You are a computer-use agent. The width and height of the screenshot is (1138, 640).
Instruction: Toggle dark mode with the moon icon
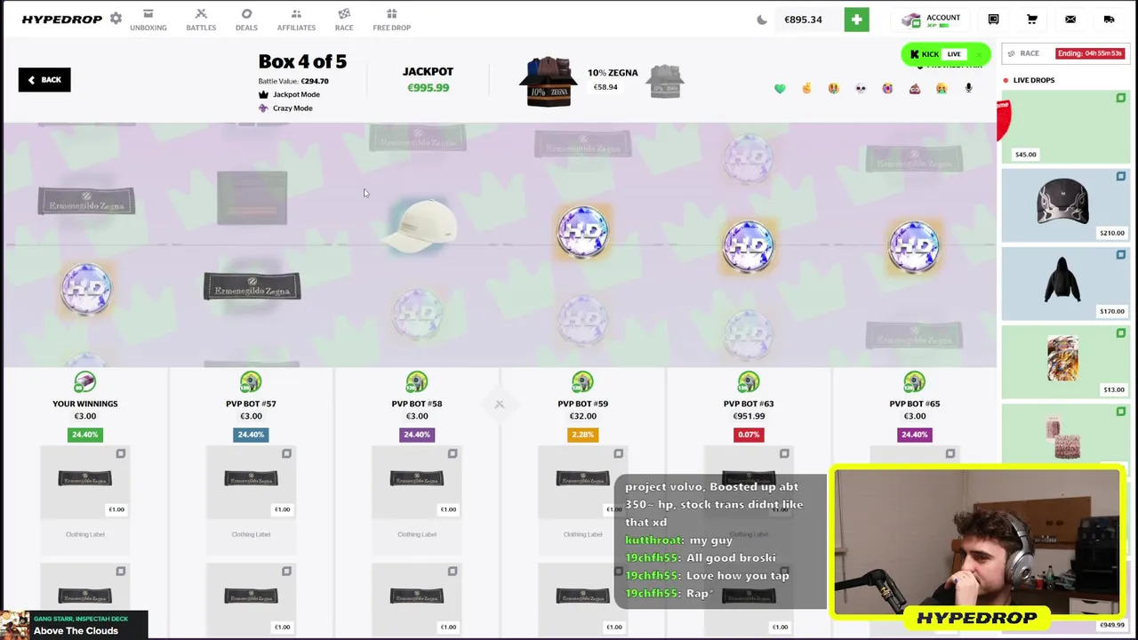point(762,20)
